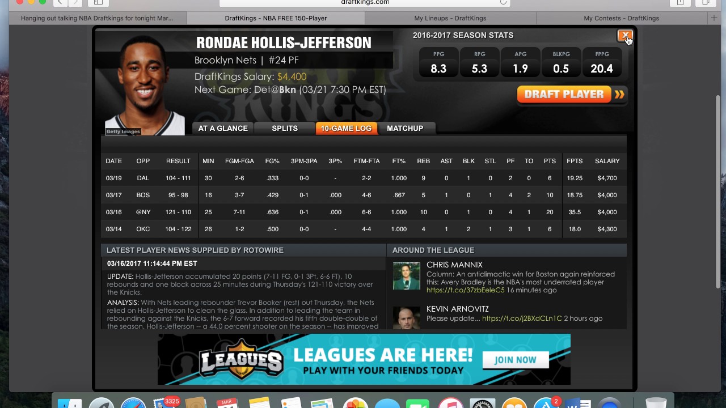Click the $4,700 salary cell
This screenshot has width=726, height=408.
(x=607, y=178)
